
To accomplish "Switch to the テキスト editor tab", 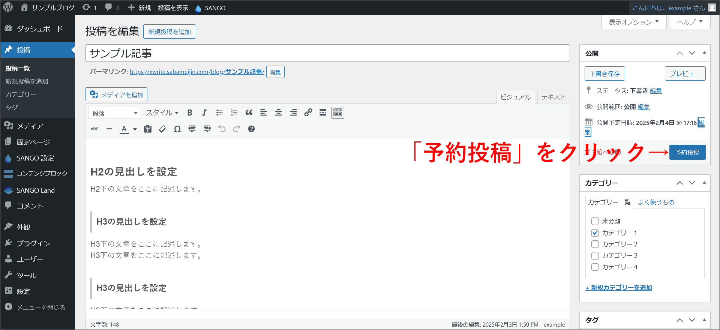I will pos(553,97).
